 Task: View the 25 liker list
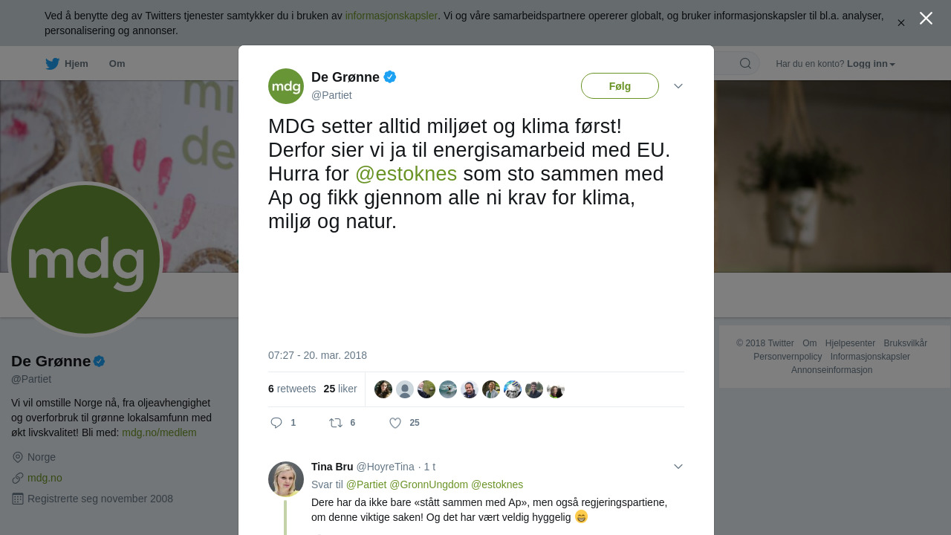tap(340, 389)
